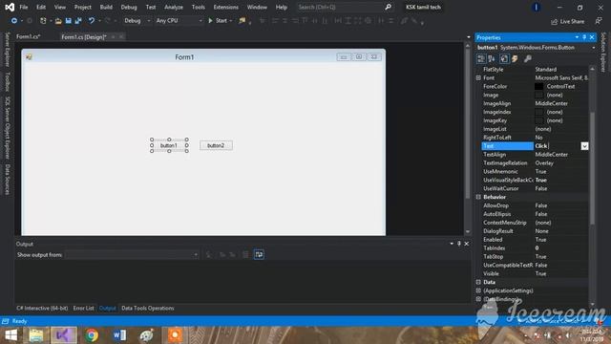The width and height of the screenshot is (611, 344).
Task: Click the feedback icon next to Live Share
Action: [599, 21]
